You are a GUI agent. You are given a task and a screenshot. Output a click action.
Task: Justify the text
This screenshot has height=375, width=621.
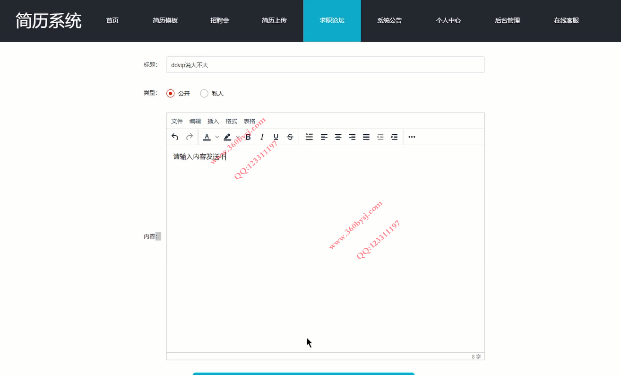366,137
